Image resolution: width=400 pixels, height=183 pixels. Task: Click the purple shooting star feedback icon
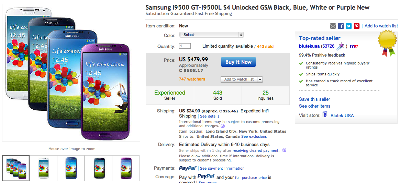[340, 46]
